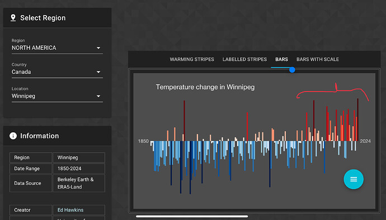Image resolution: width=386 pixels, height=220 pixels.
Task: Click the white horizontal scrollbar below chart
Action: (192, 216)
